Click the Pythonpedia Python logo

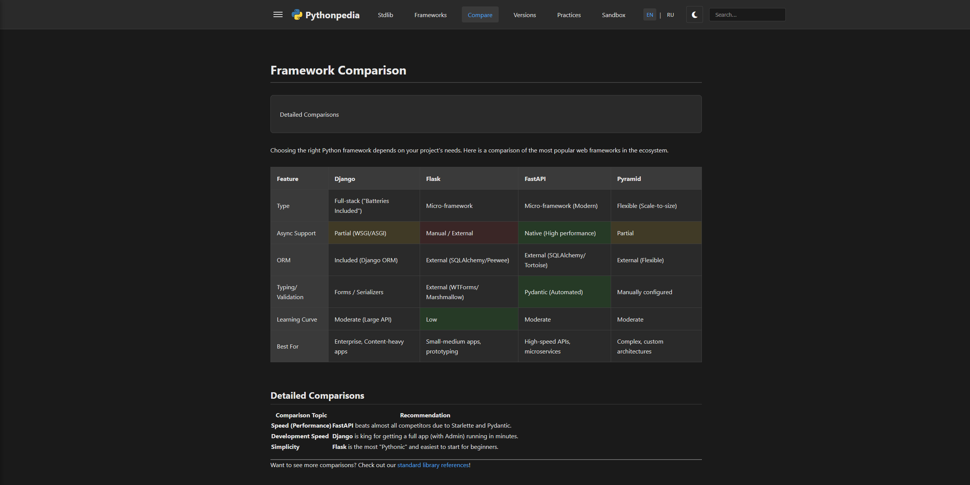(297, 14)
